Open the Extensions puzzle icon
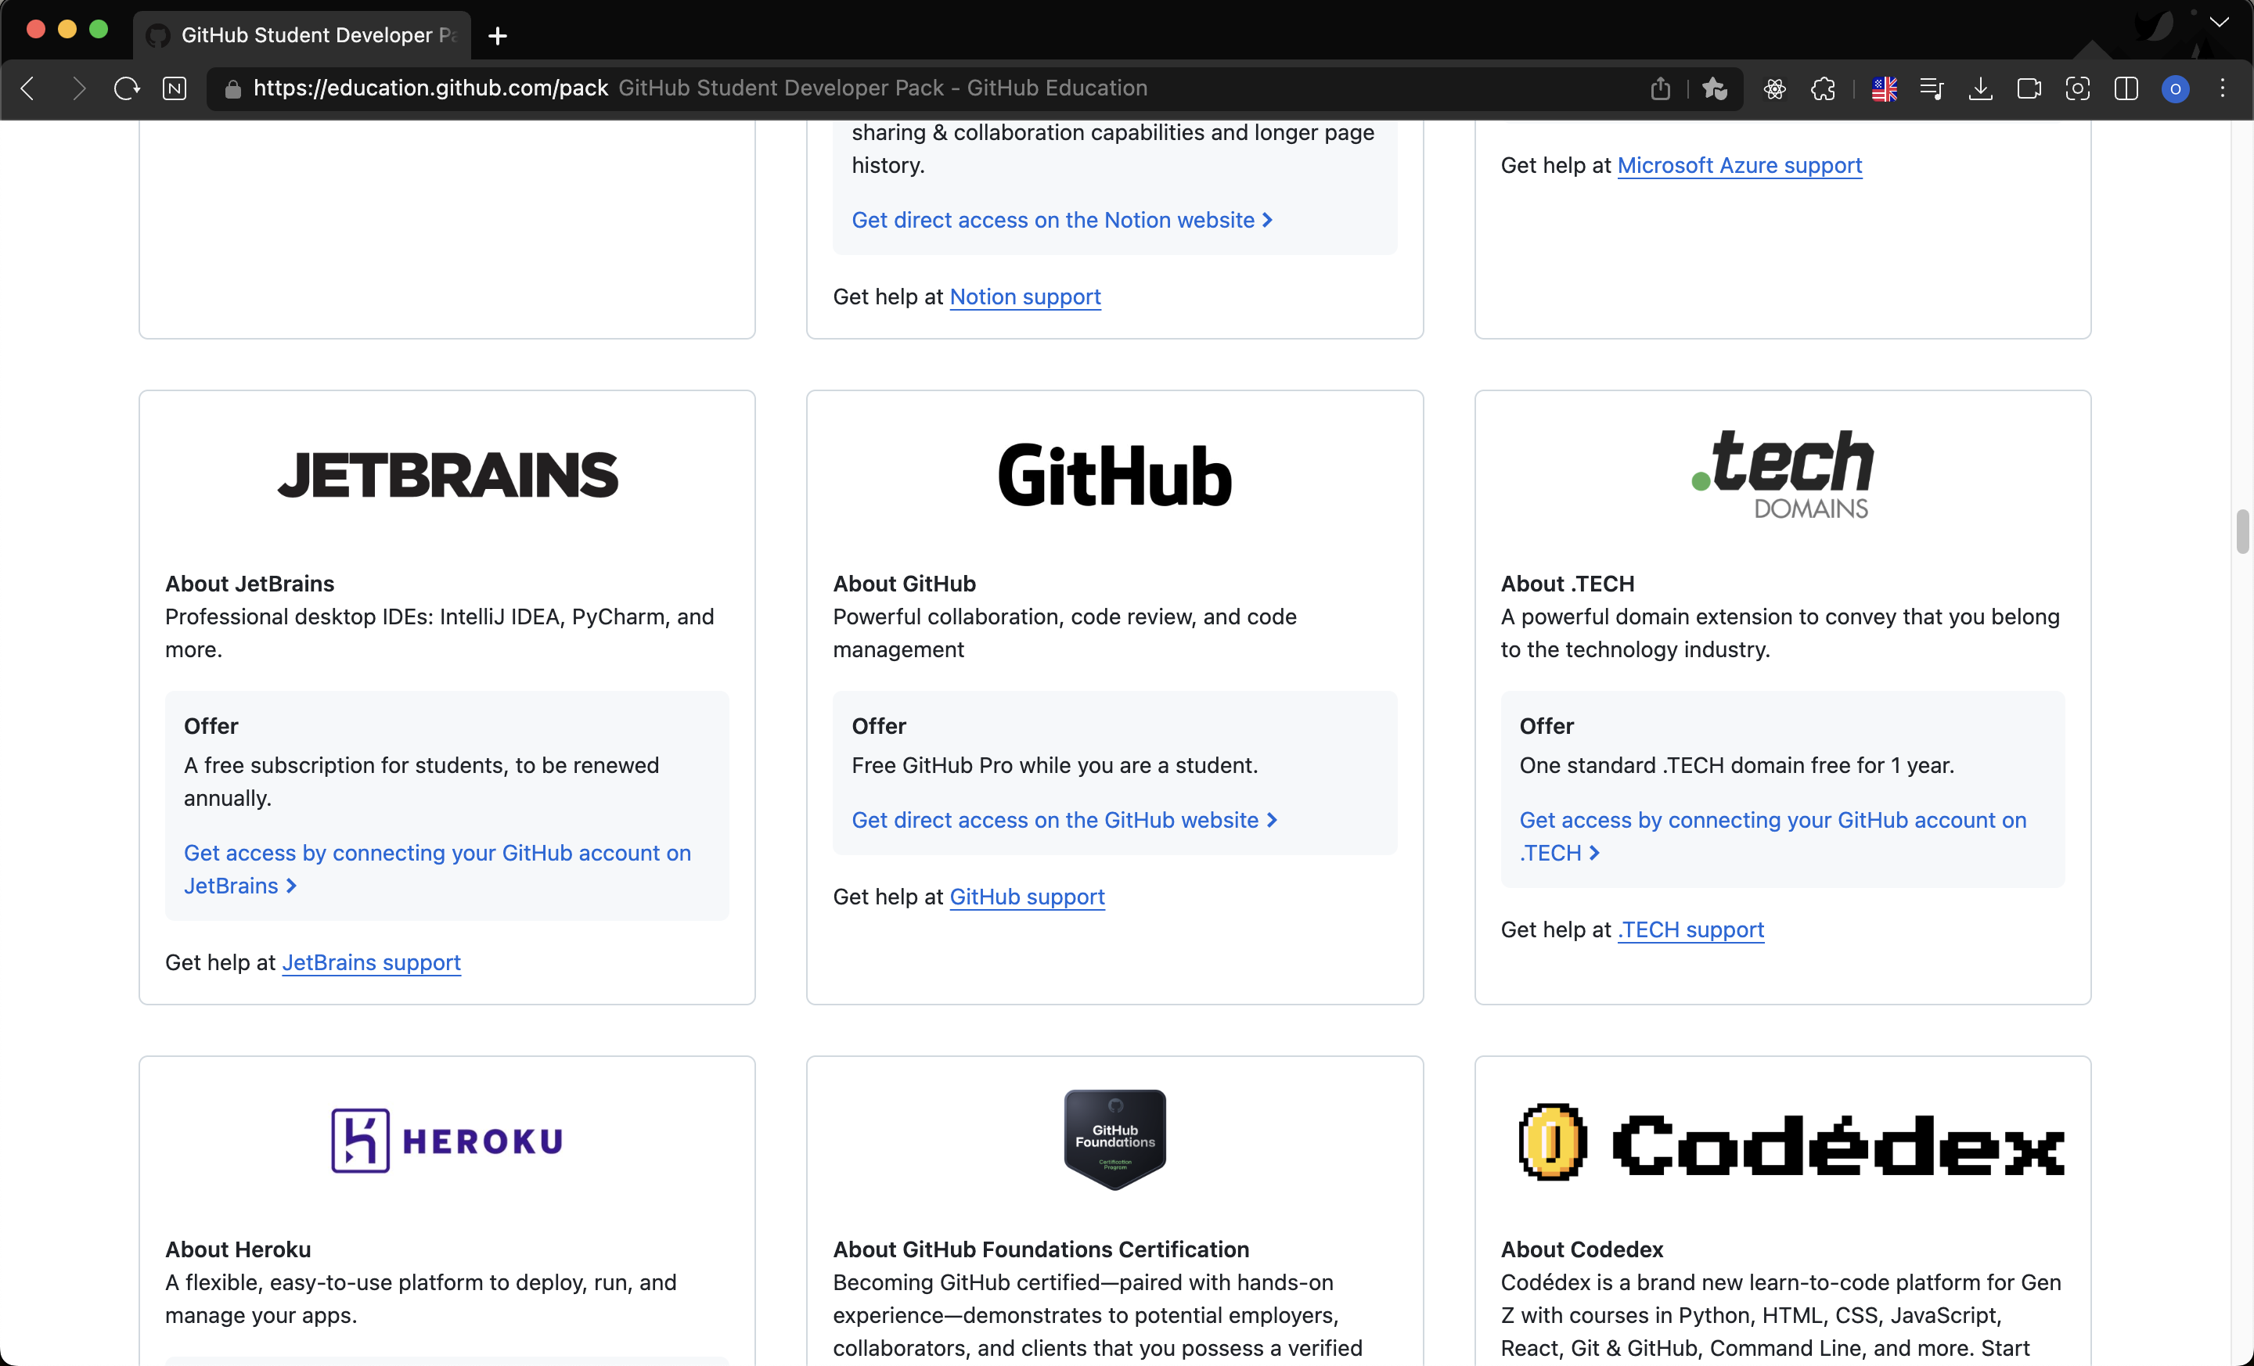2254x1366 pixels. tap(1823, 88)
